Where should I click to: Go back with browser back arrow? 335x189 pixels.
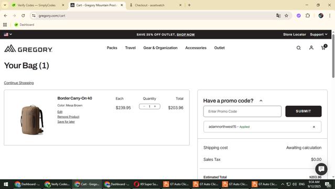6,16
